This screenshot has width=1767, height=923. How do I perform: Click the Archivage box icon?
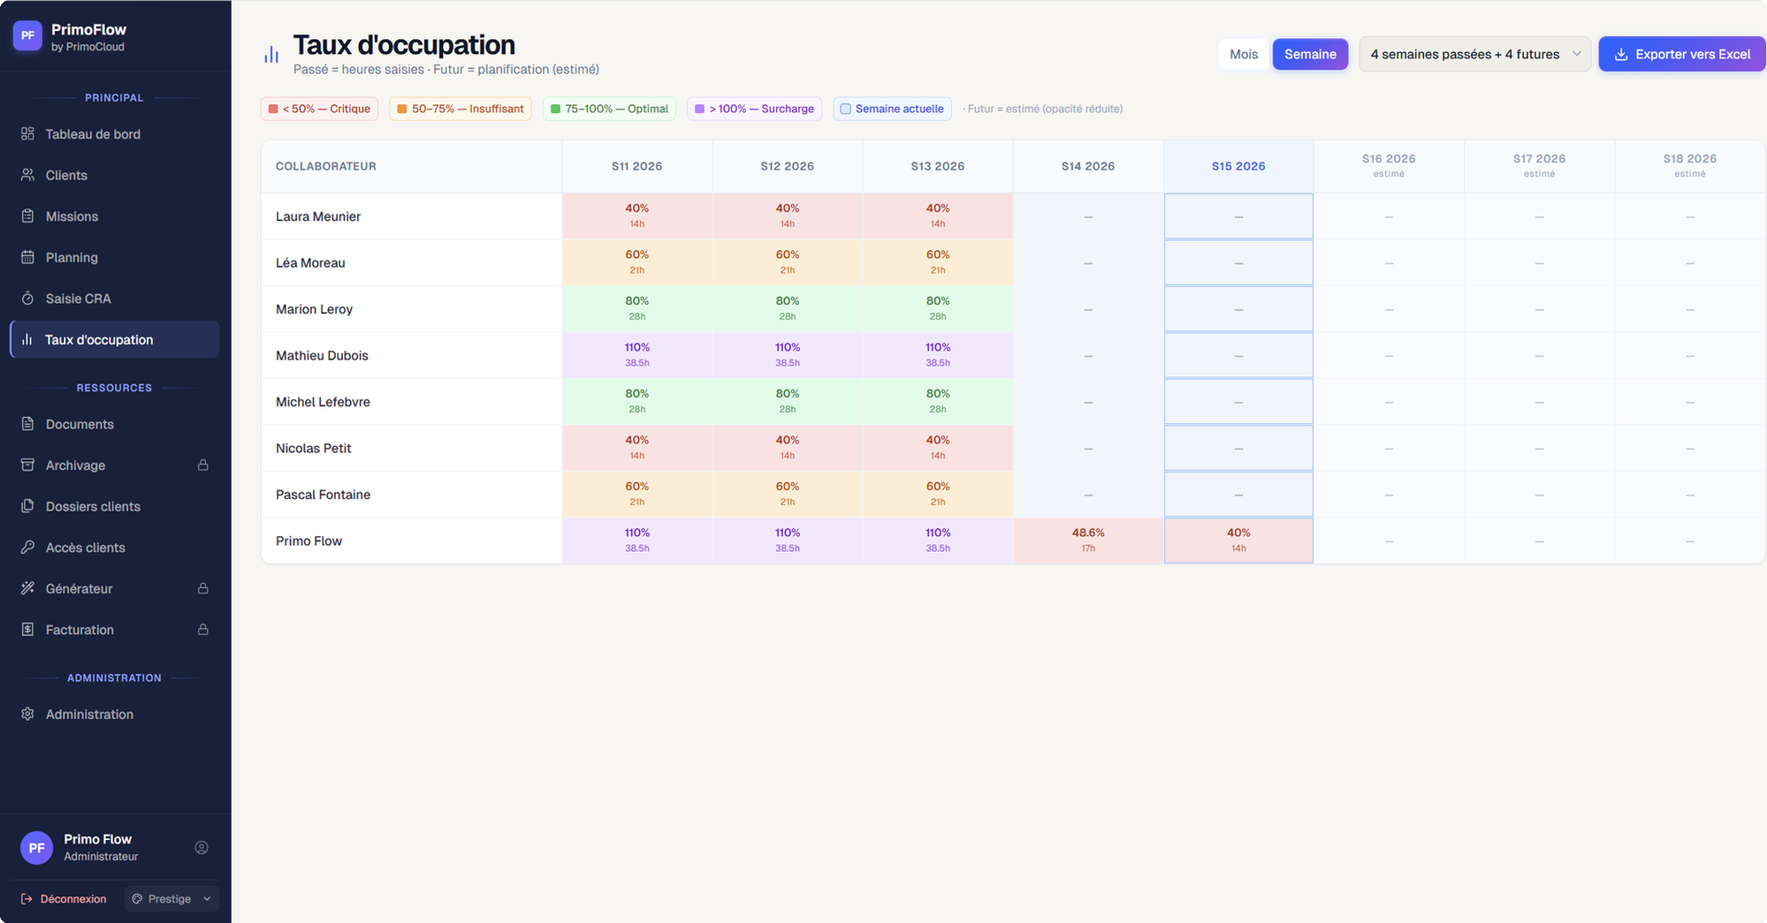tap(27, 465)
